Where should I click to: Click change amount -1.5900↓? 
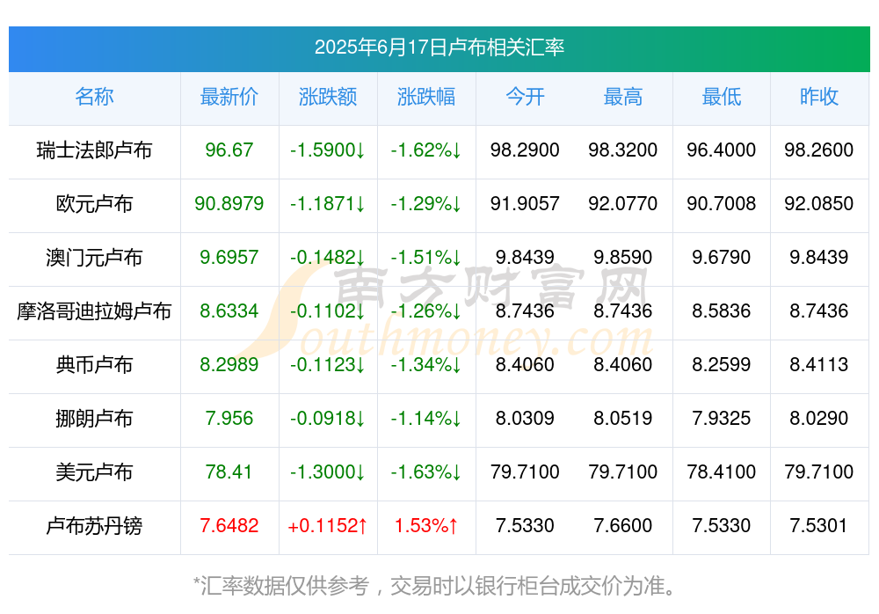point(328,150)
